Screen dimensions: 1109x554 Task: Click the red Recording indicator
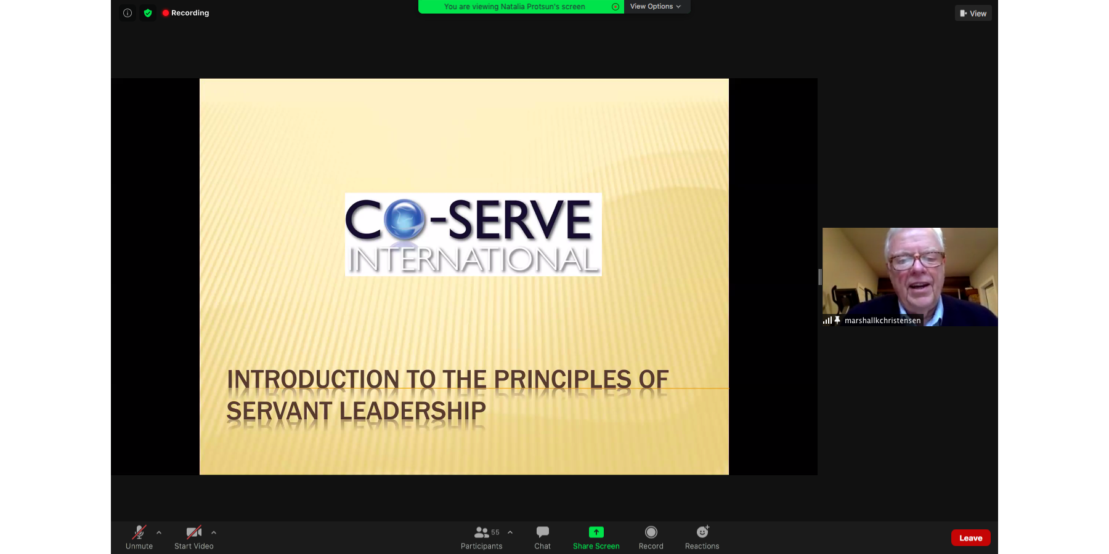[185, 13]
